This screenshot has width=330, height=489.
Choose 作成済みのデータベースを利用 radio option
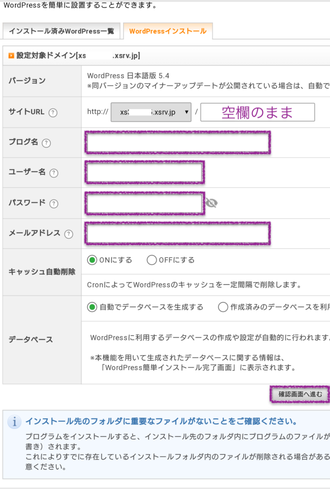pyautogui.click(x=223, y=307)
